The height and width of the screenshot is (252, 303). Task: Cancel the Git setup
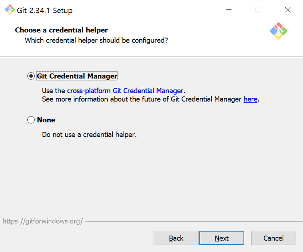(x=273, y=238)
